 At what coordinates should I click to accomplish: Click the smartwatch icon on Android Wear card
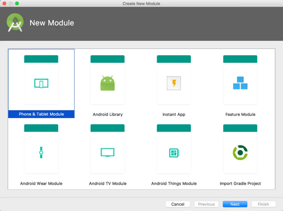[x=41, y=152]
